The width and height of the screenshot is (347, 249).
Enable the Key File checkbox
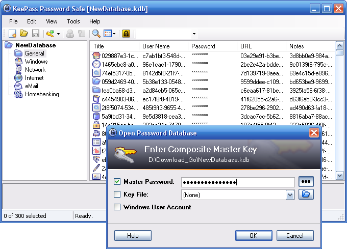(x=117, y=194)
